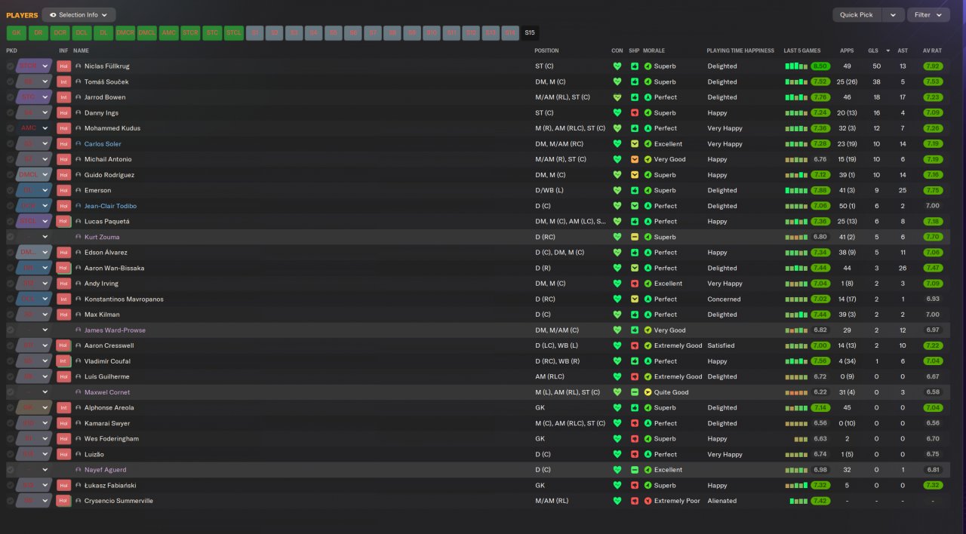Open position dropdown for Łukasz Fabiański

coord(34,486)
